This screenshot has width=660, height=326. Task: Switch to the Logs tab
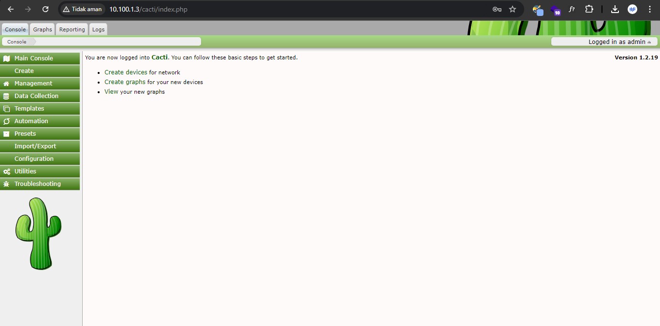[98, 29]
